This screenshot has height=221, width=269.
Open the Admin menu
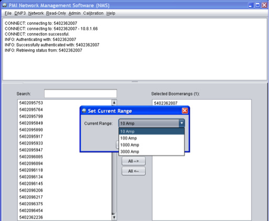point(74,13)
